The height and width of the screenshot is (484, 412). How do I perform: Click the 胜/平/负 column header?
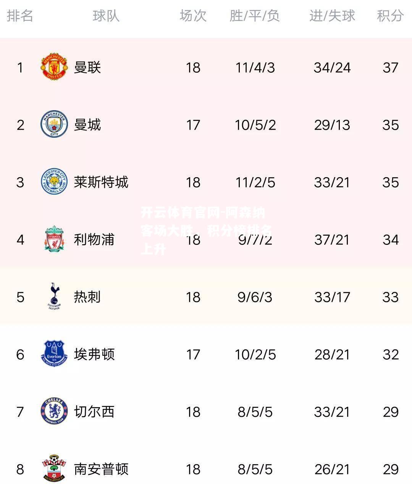coord(255,16)
